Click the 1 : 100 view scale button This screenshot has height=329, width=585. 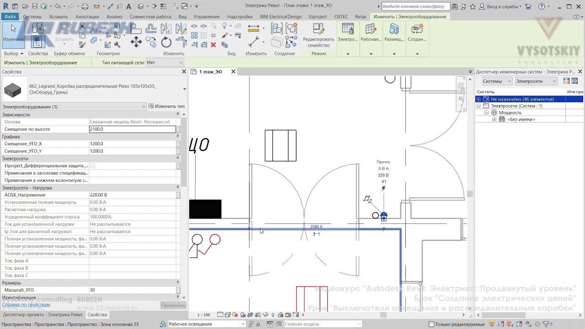tap(203, 315)
